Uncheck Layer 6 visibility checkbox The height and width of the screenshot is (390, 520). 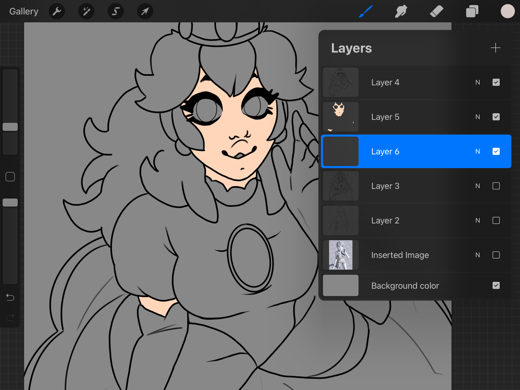[496, 151]
